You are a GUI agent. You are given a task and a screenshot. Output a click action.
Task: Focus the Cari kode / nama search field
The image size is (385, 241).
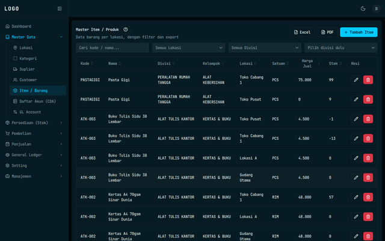coord(112,48)
